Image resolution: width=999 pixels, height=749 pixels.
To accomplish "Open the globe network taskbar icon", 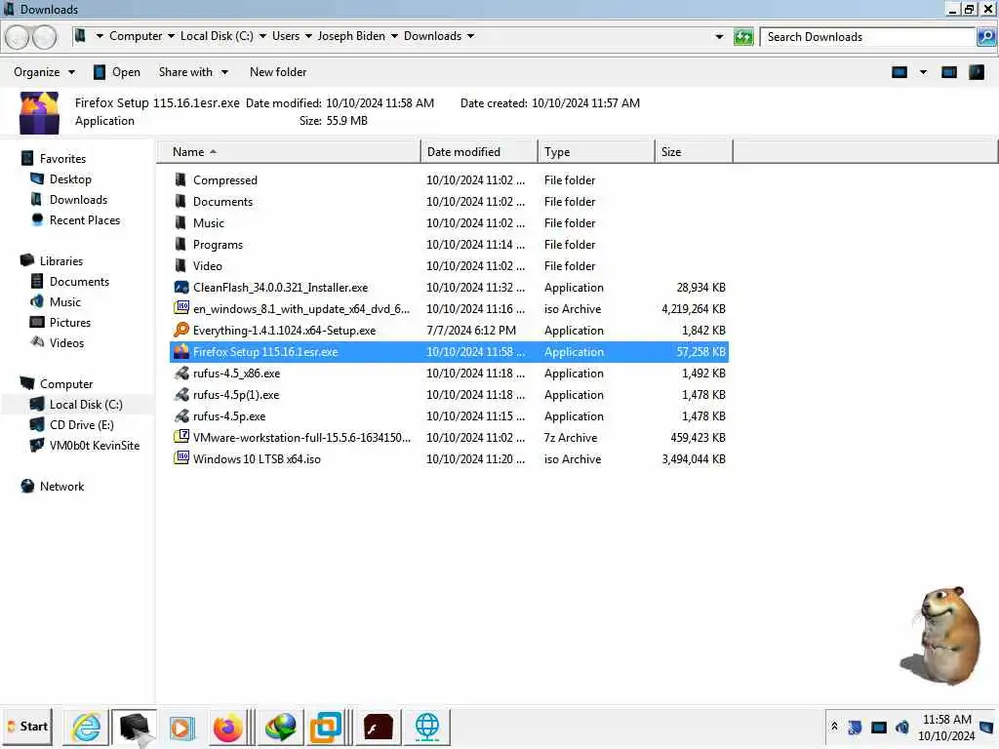I will (427, 727).
